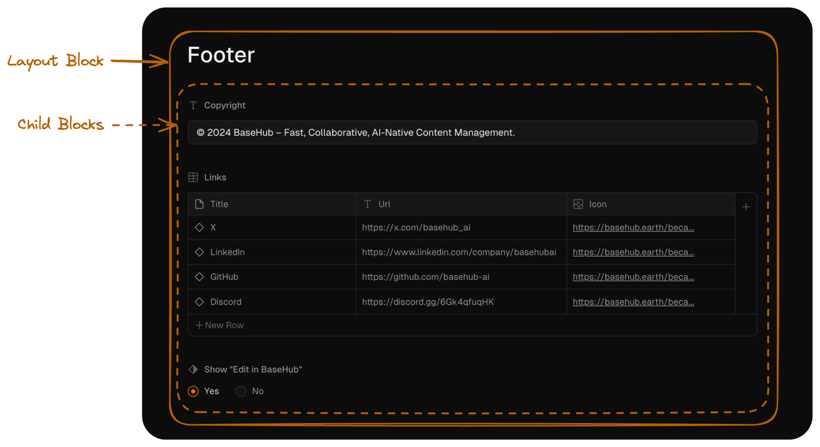The image size is (820, 447).
Task: Click the Title column header
Action: [x=272, y=204]
